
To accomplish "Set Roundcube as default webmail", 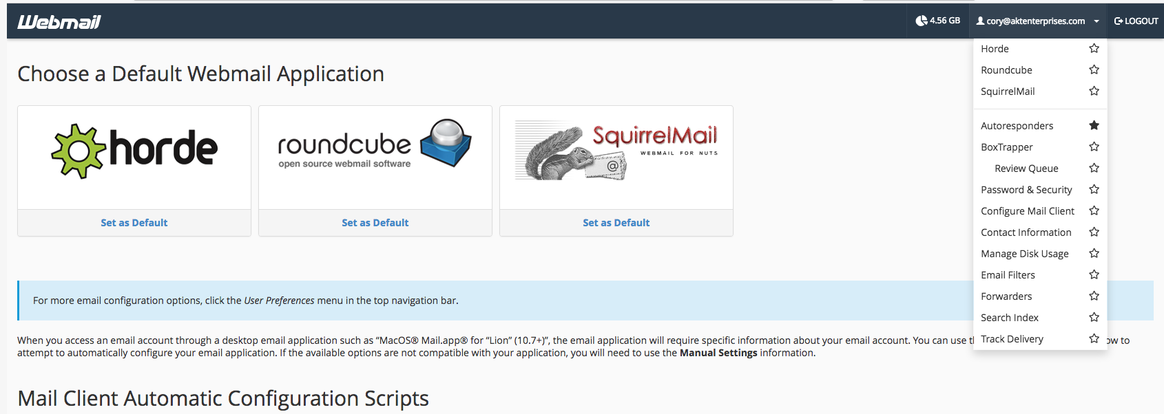I will tap(375, 223).
